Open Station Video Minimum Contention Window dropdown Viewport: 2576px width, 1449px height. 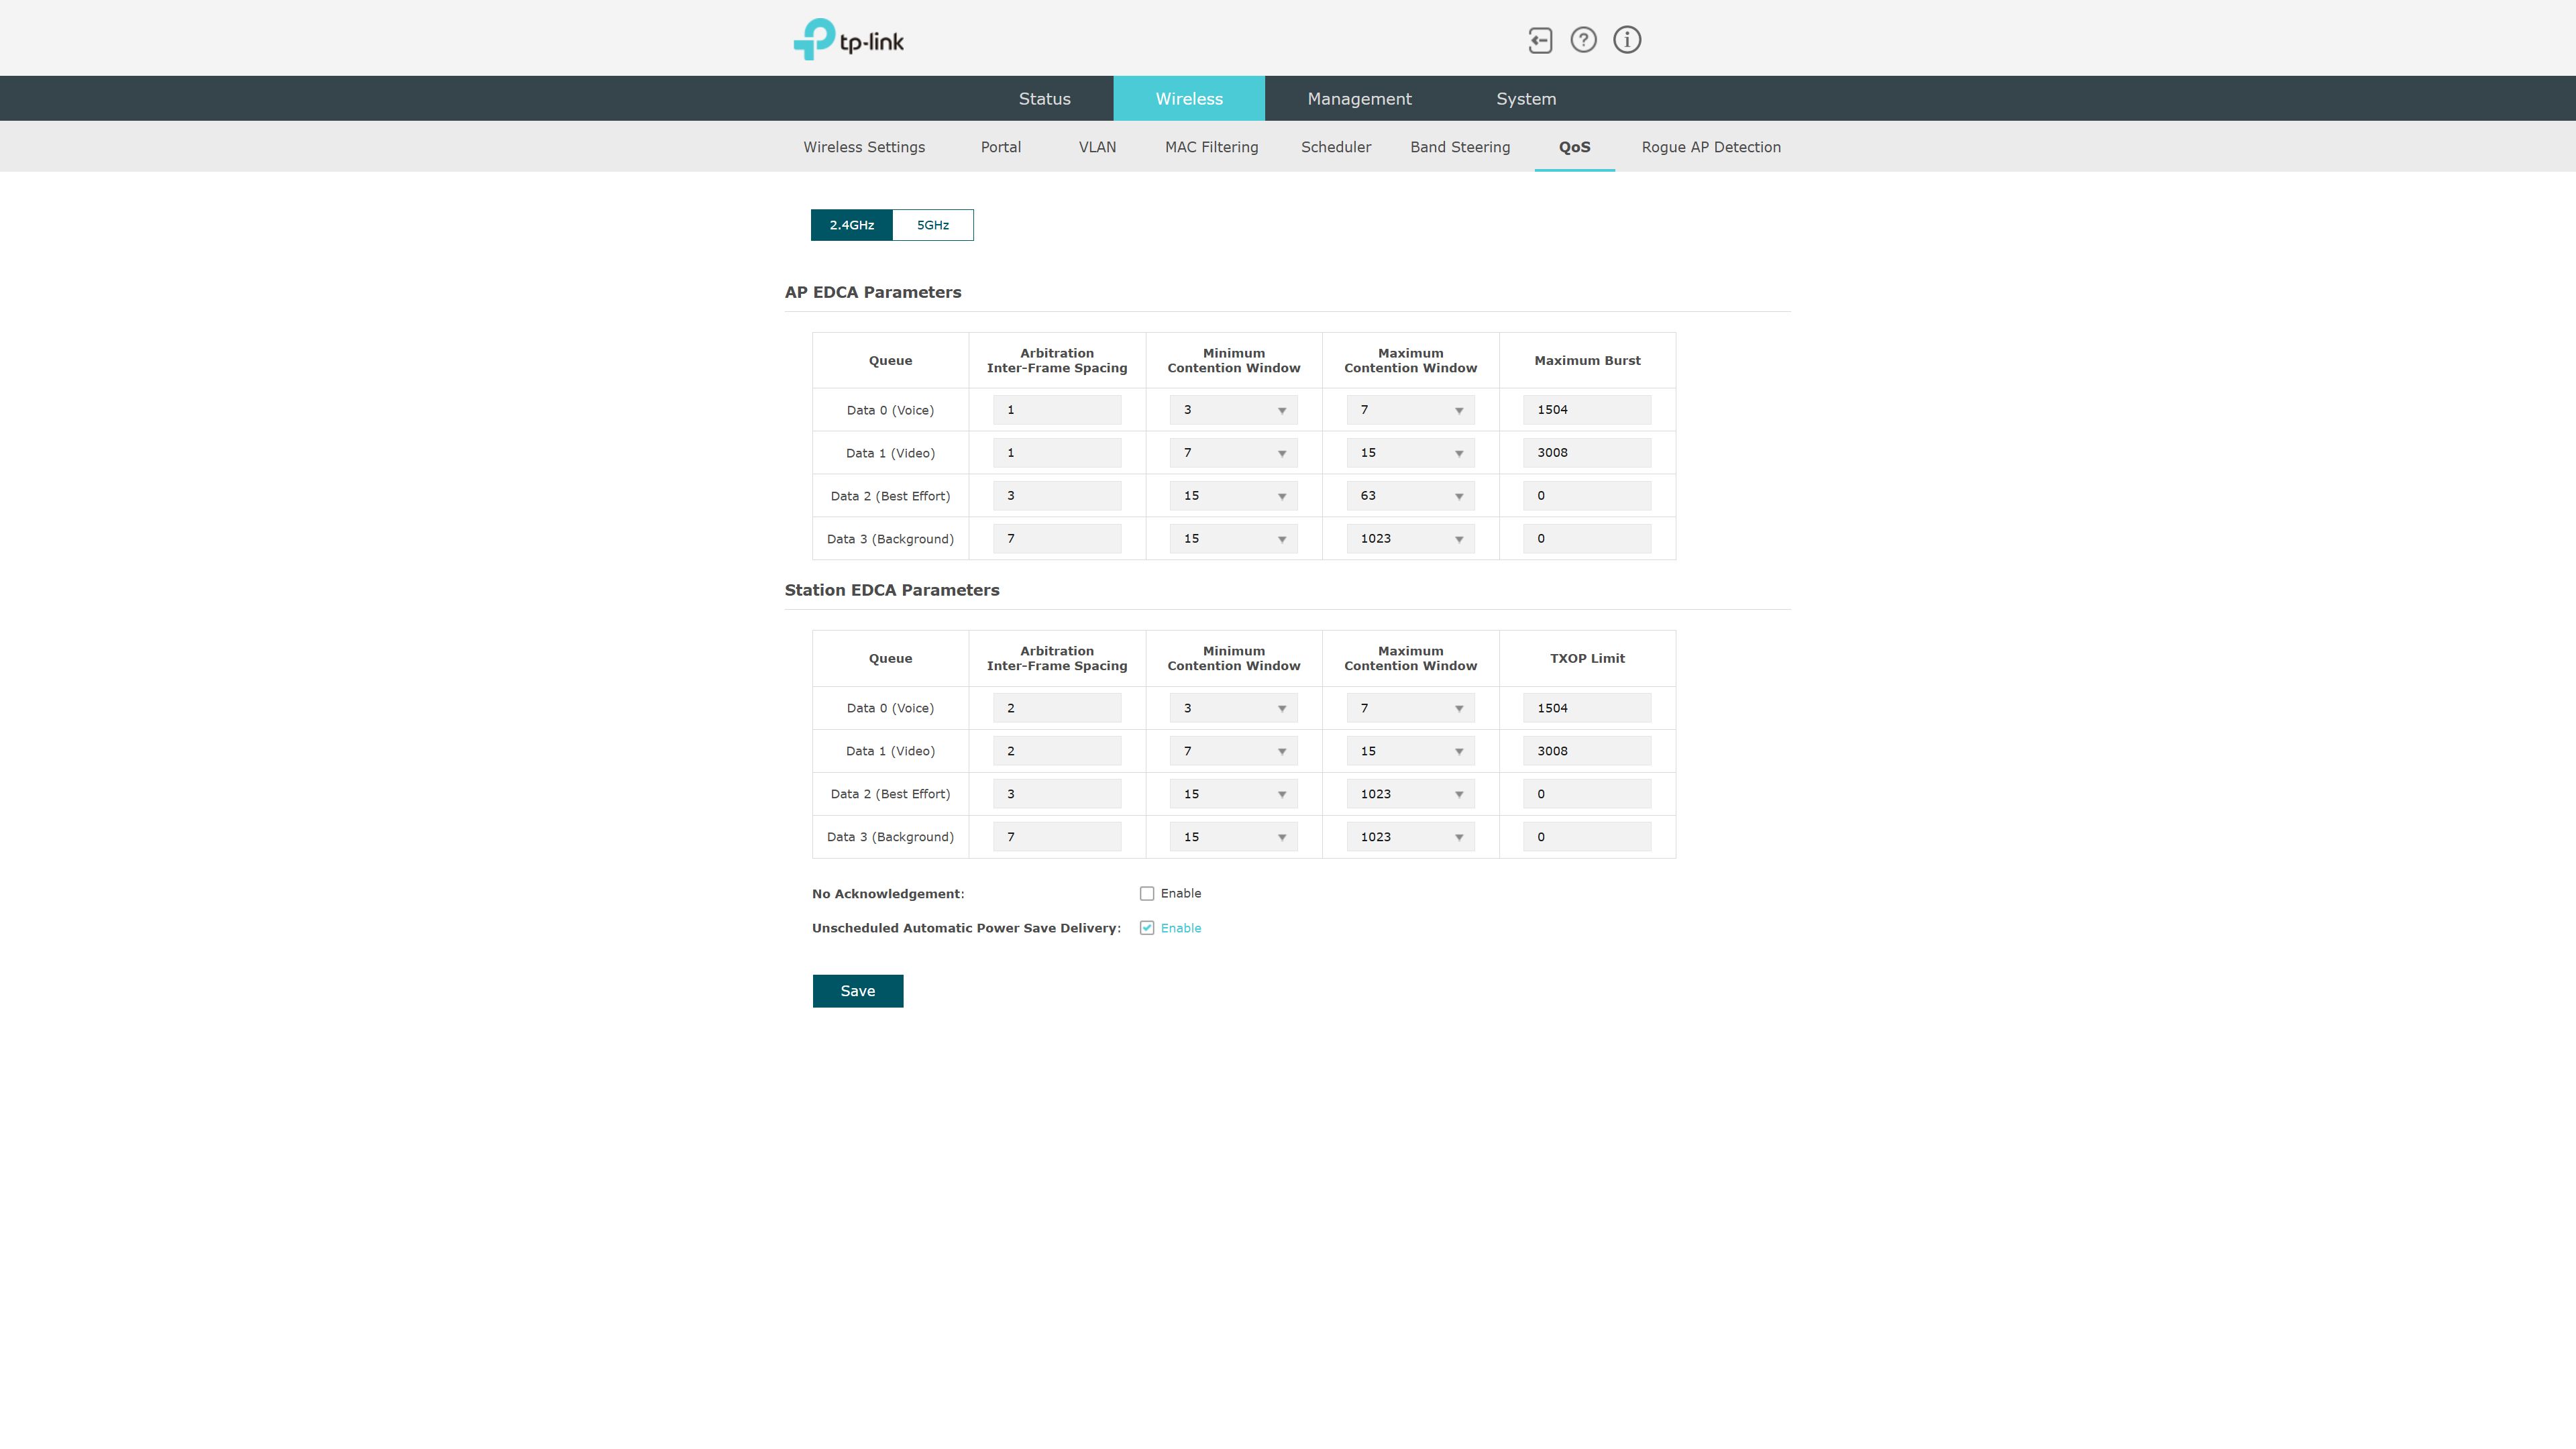[x=1233, y=751]
